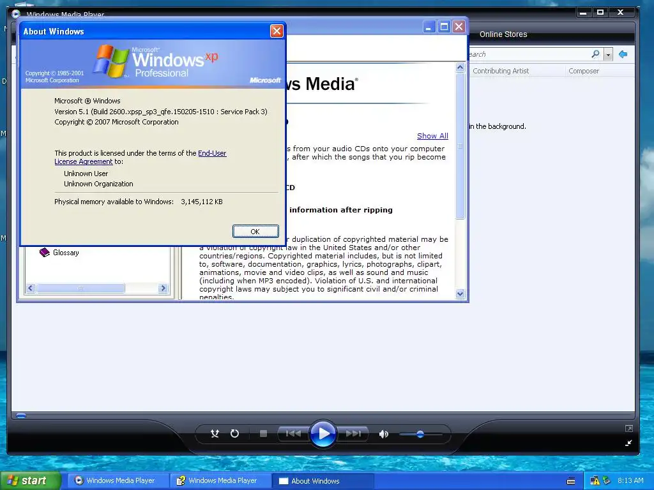This screenshot has width=654, height=490.
Task: Click the blue Play button
Action: (323, 434)
